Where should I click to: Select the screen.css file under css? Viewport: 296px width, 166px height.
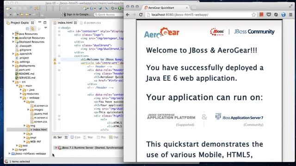pos(39,122)
